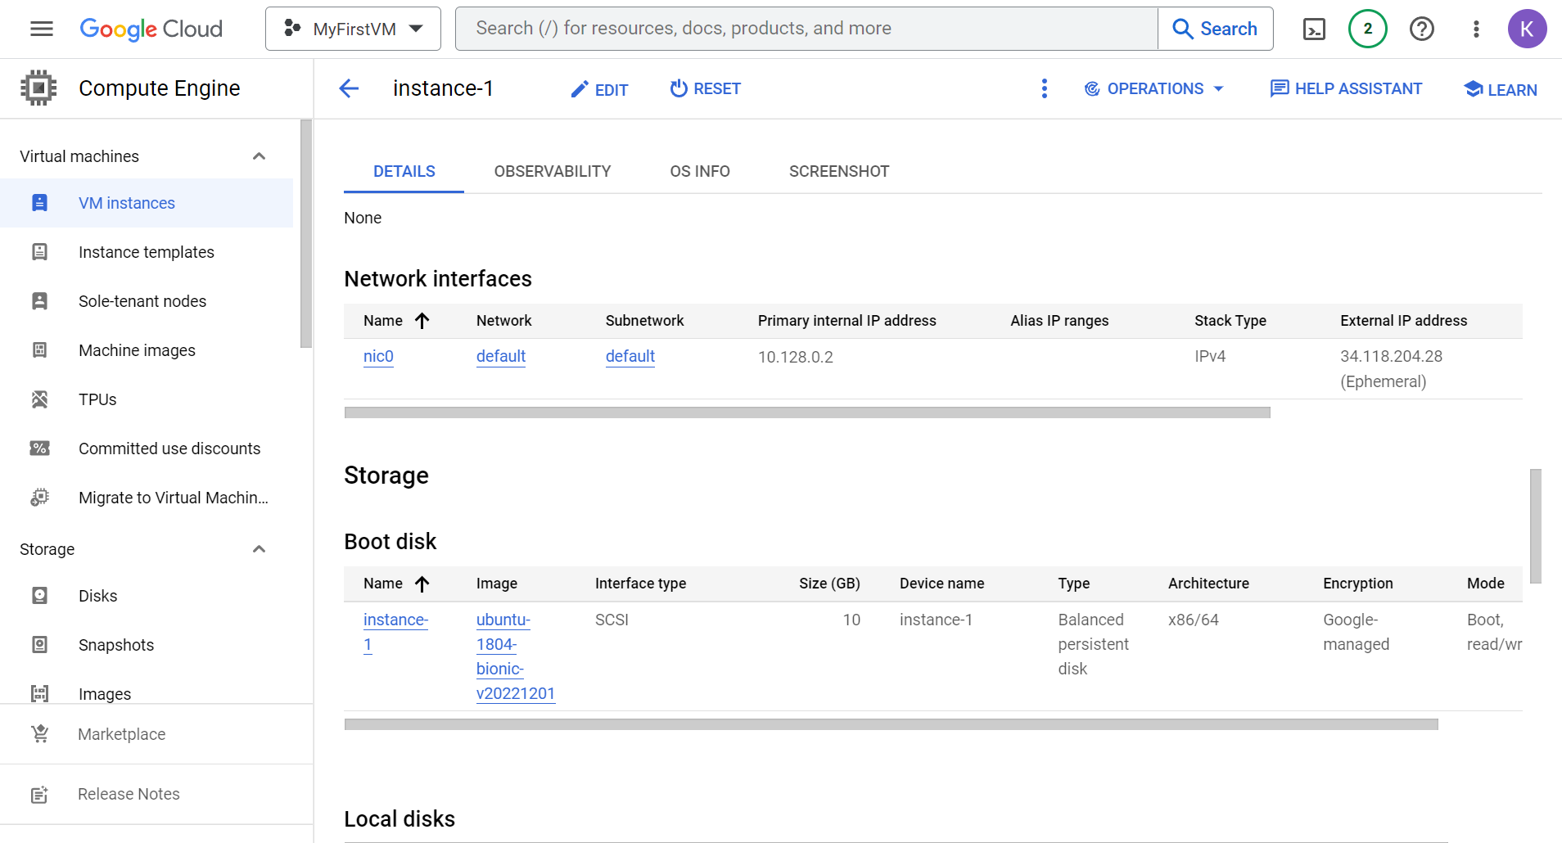
Task: Switch to the OBSERVABILITY tab
Action: [x=552, y=171]
